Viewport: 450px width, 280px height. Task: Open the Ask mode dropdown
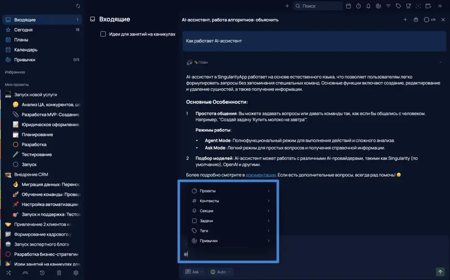coord(195,272)
